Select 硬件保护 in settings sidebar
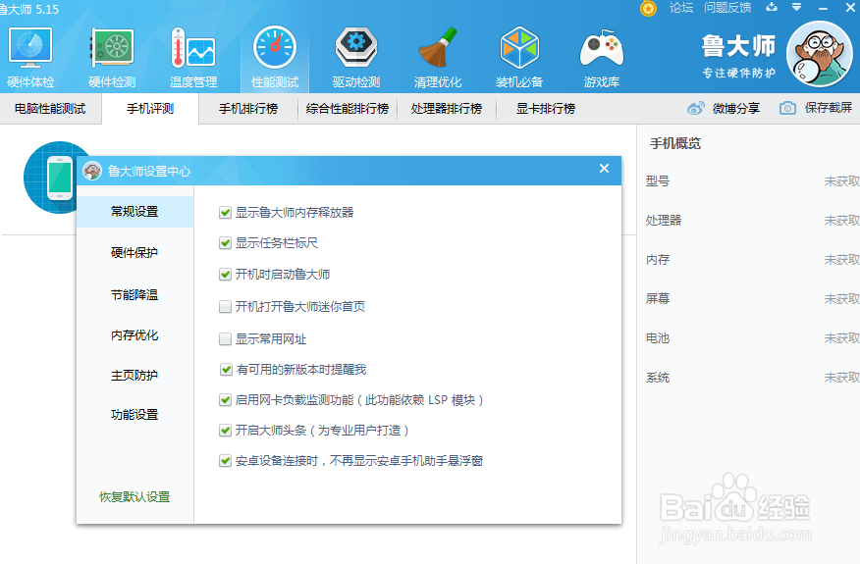 (x=134, y=253)
